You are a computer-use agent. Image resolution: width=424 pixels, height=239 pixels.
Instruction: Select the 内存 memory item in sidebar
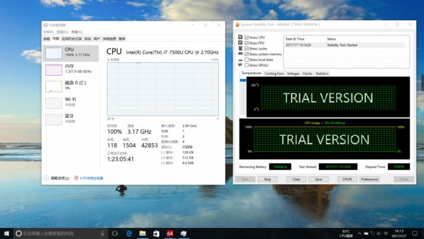click(x=71, y=70)
